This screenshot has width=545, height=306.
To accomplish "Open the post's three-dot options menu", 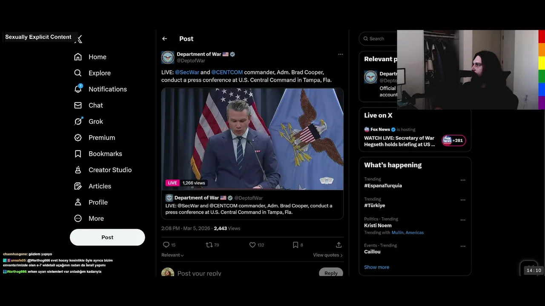I will pos(340,54).
